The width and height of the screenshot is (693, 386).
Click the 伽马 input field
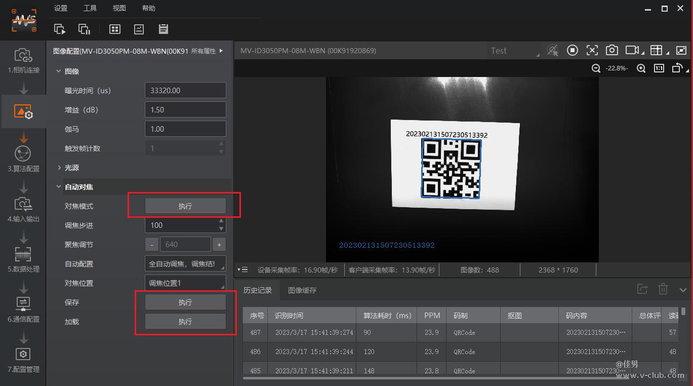pyautogui.click(x=185, y=129)
